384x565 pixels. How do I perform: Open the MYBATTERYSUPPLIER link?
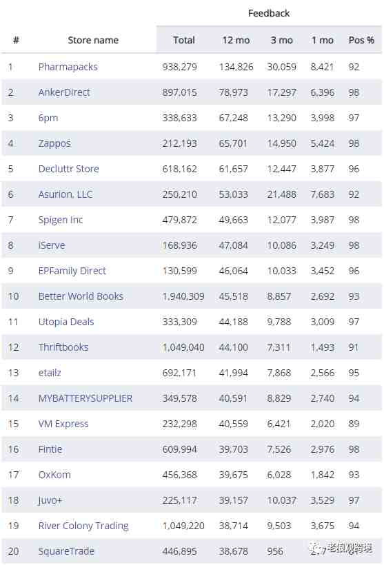85,398
